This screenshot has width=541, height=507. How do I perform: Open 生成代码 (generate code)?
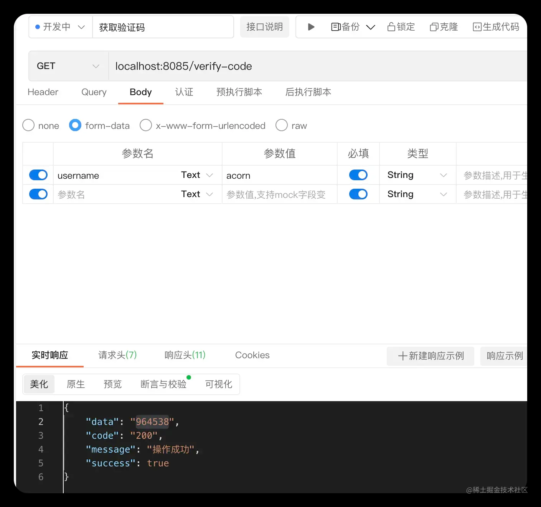(496, 27)
